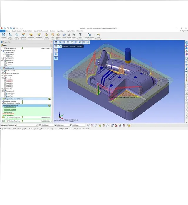This screenshot has height=205, width=188.
Task: Click the Utilities/Help ribbon tab
Action: [x=80, y=31]
